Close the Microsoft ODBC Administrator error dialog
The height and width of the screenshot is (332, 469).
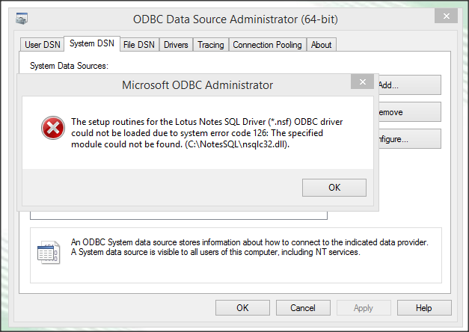click(x=363, y=82)
